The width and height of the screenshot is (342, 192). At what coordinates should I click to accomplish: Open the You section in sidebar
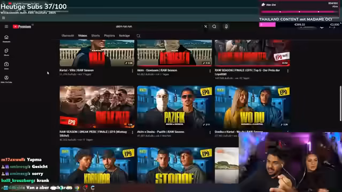coord(6,79)
